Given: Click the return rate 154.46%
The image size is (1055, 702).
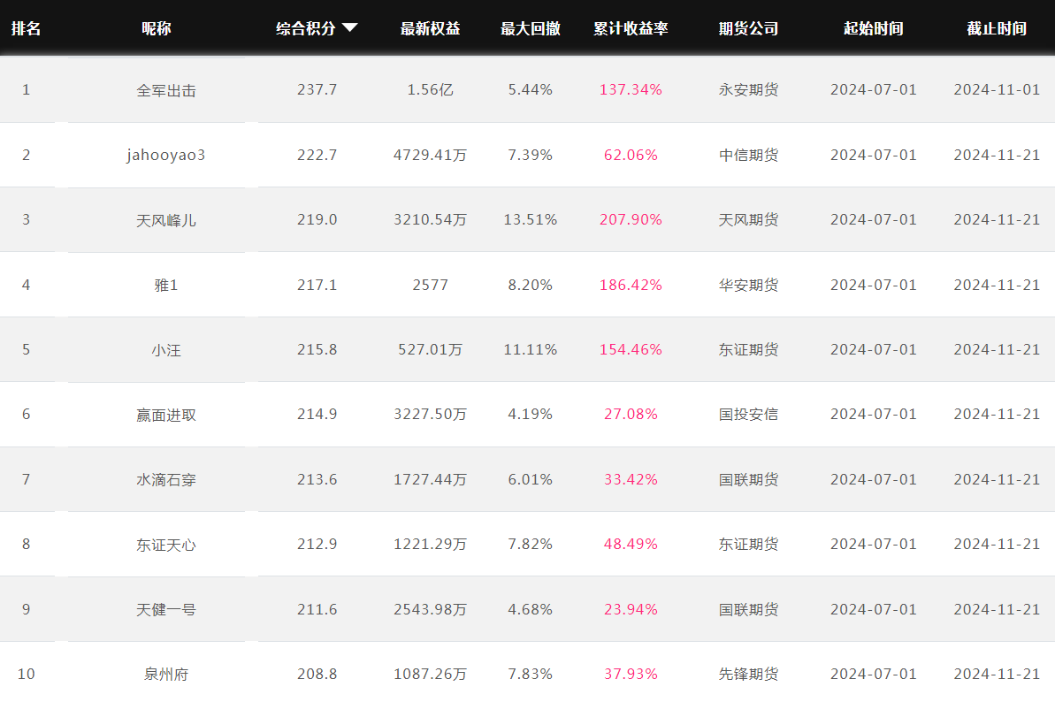Looking at the screenshot, I should (x=631, y=349).
